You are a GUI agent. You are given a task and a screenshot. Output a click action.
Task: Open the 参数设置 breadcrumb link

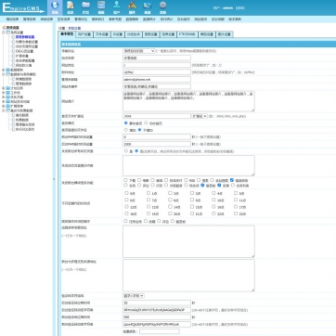(x=74, y=28)
